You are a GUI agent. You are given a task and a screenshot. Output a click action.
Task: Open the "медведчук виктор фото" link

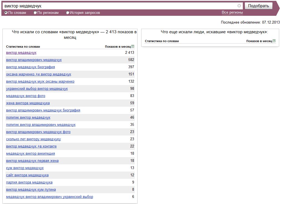[x=26, y=96]
